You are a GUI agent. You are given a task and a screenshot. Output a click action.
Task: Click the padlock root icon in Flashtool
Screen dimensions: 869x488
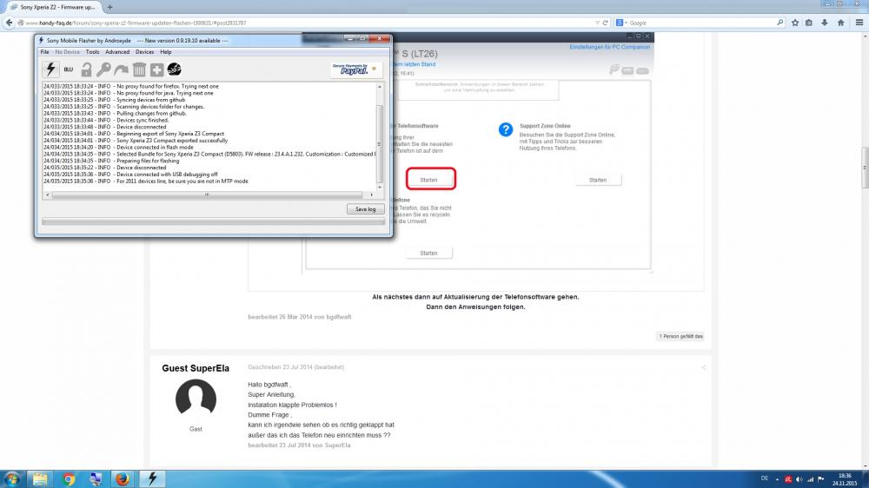tap(86, 69)
